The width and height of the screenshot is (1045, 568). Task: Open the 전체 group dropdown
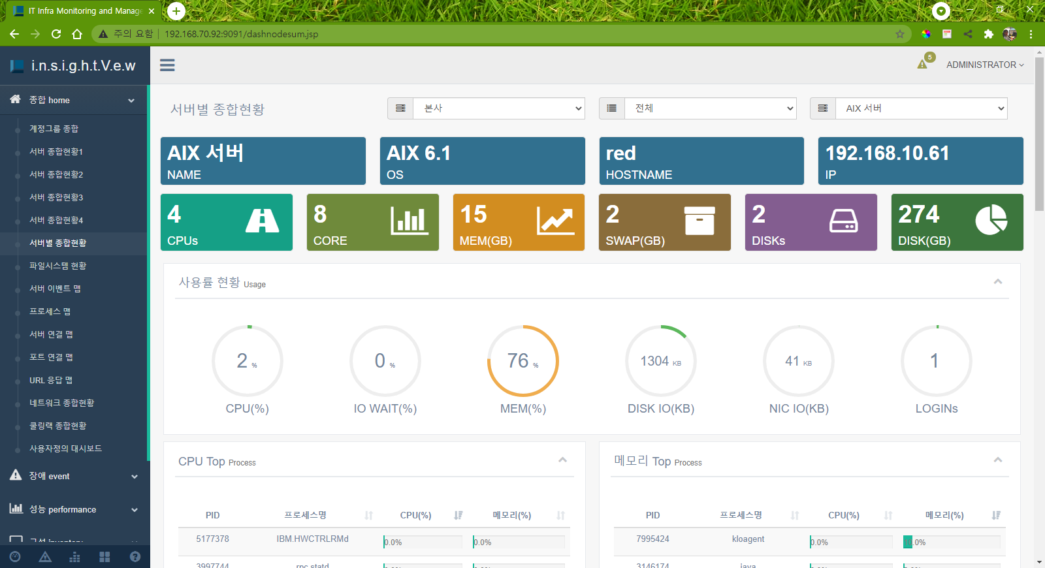(710, 108)
